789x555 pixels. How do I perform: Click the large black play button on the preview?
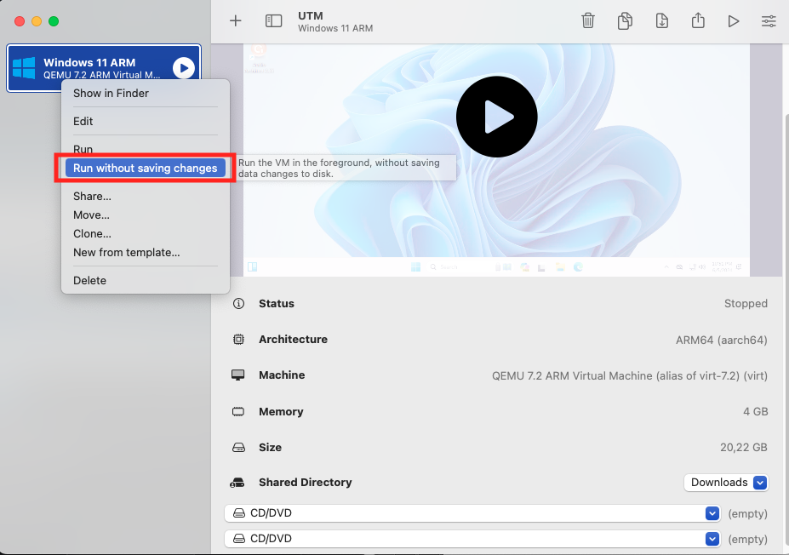click(497, 117)
